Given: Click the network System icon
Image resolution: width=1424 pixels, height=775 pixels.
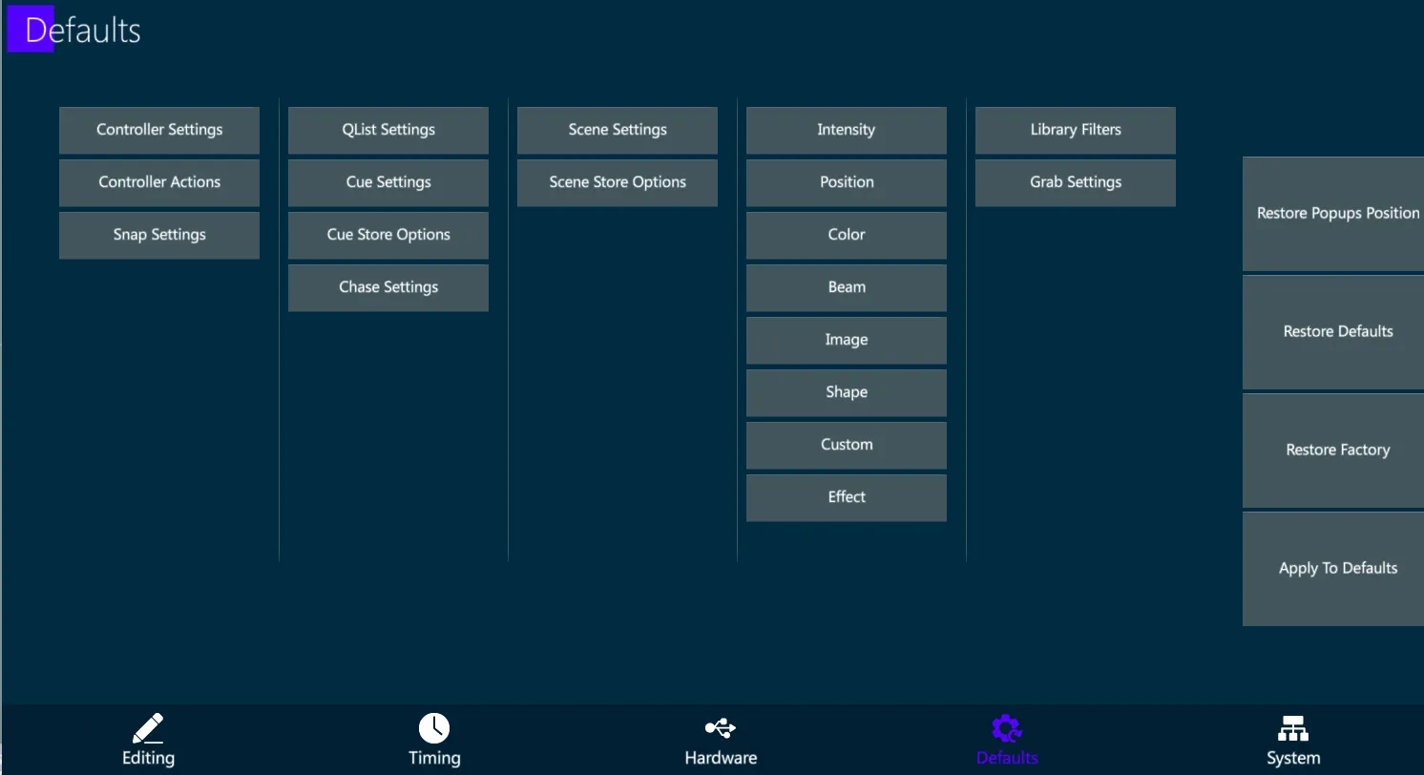Looking at the screenshot, I should [x=1293, y=729].
